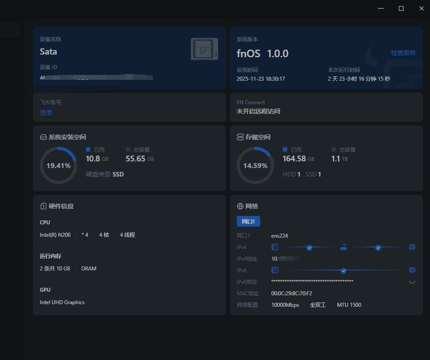Click the 14.59% storage usage ring

pyautogui.click(x=255, y=165)
